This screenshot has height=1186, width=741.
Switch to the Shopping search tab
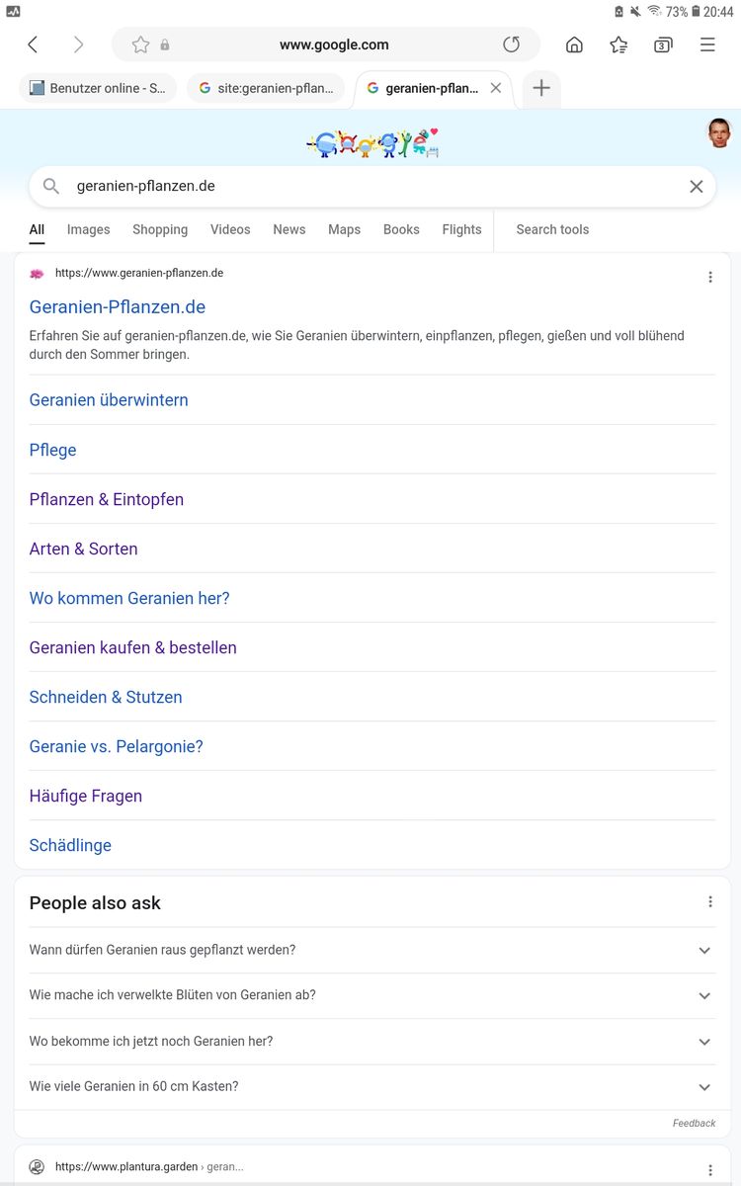(x=160, y=229)
